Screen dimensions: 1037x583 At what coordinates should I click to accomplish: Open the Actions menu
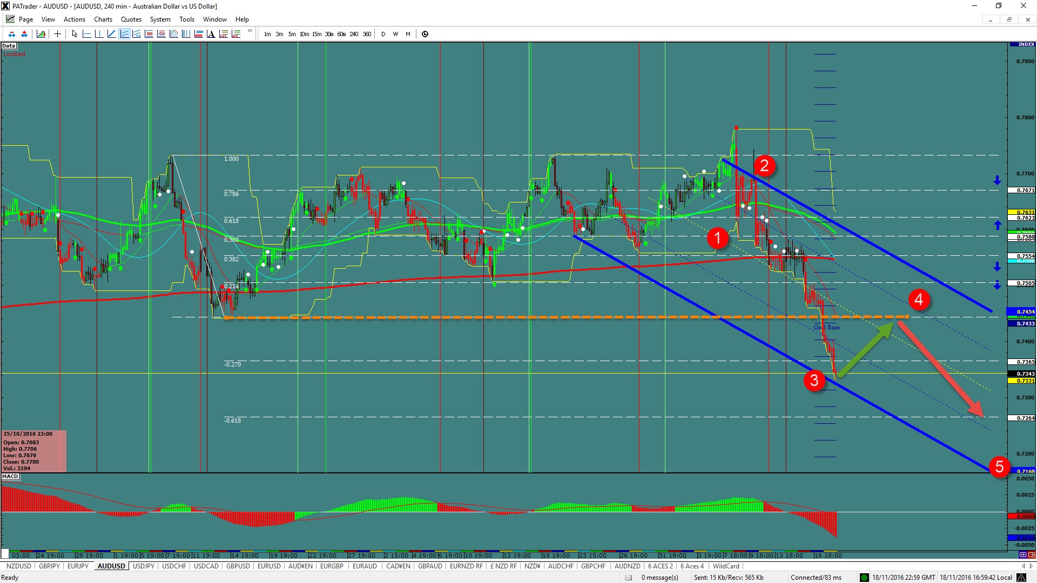point(75,19)
